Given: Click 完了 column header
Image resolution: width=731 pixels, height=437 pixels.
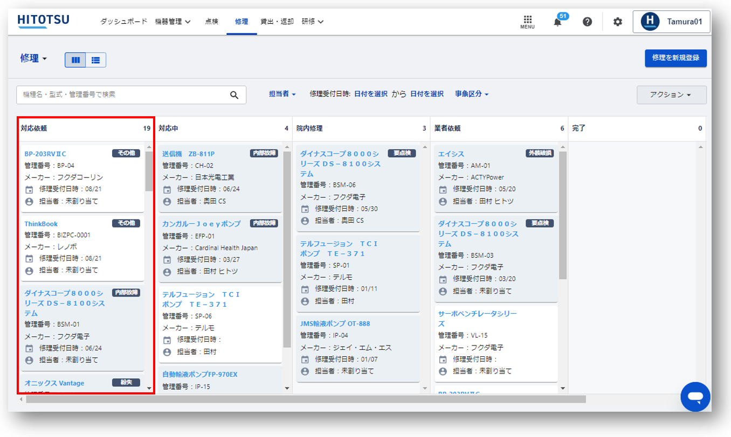Looking at the screenshot, I should point(637,129).
